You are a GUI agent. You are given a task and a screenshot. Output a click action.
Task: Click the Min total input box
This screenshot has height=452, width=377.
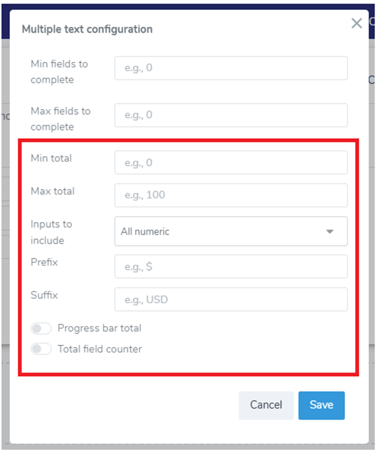click(x=231, y=163)
